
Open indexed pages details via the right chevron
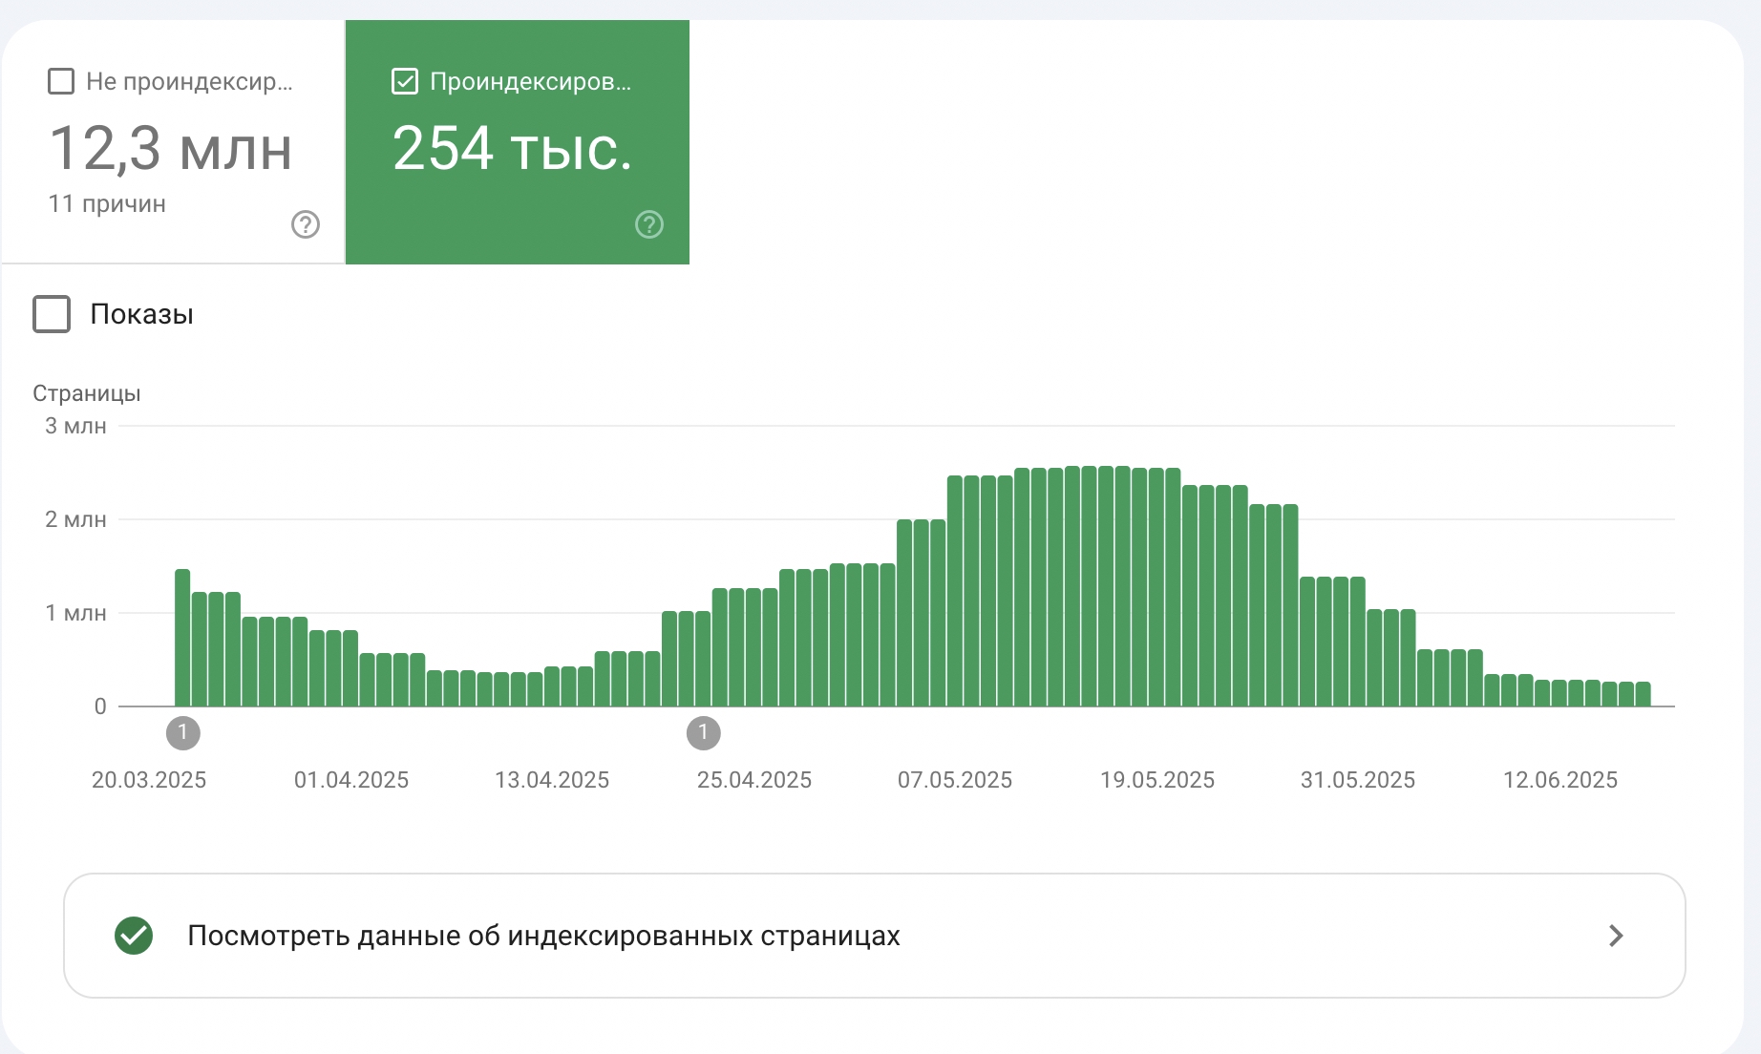(x=1614, y=937)
